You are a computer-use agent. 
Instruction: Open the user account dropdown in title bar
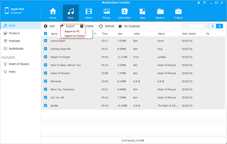[x=199, y=3]
